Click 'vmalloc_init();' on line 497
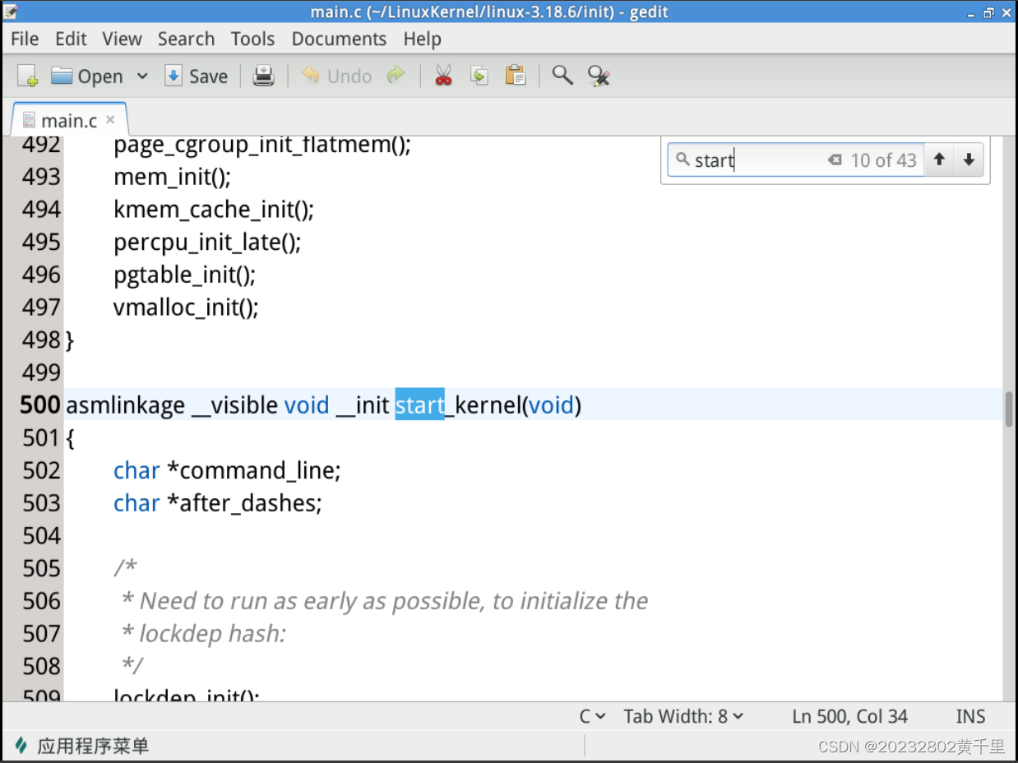The width and height of the screenshot is (1018, 763). coord(186,308)
